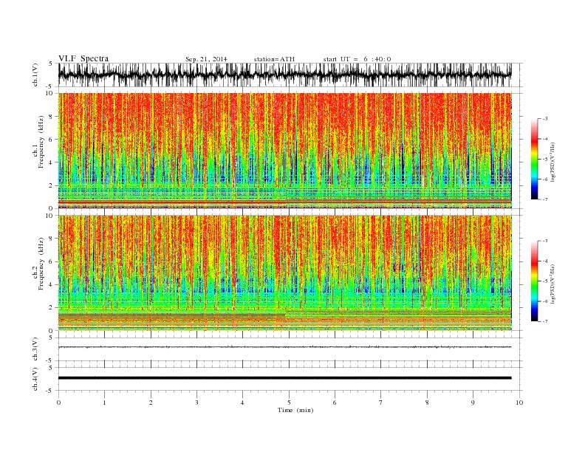Click the "start UT = 6 :40: 0" text

point(357,59)
